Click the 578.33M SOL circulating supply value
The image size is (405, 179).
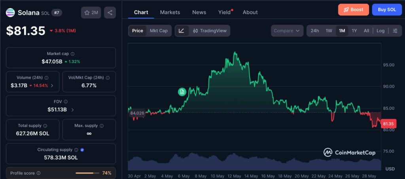[x=61, y=158]
